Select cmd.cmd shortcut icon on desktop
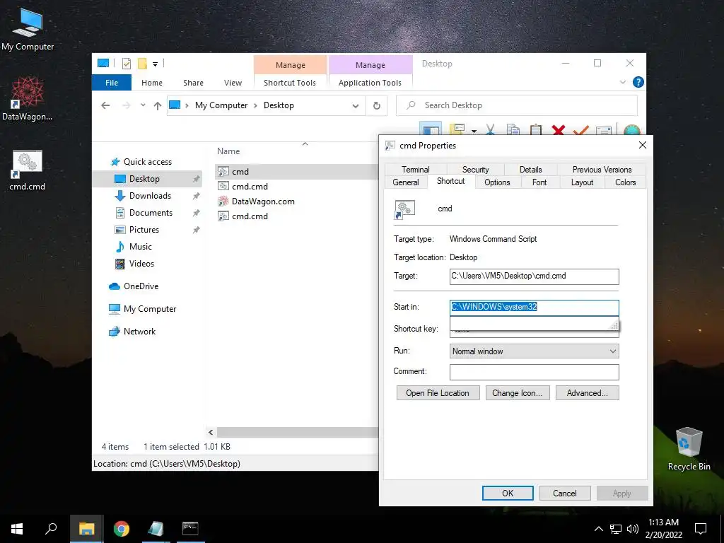The width and height of the screenshot is (724, 543). click(28, 170)
